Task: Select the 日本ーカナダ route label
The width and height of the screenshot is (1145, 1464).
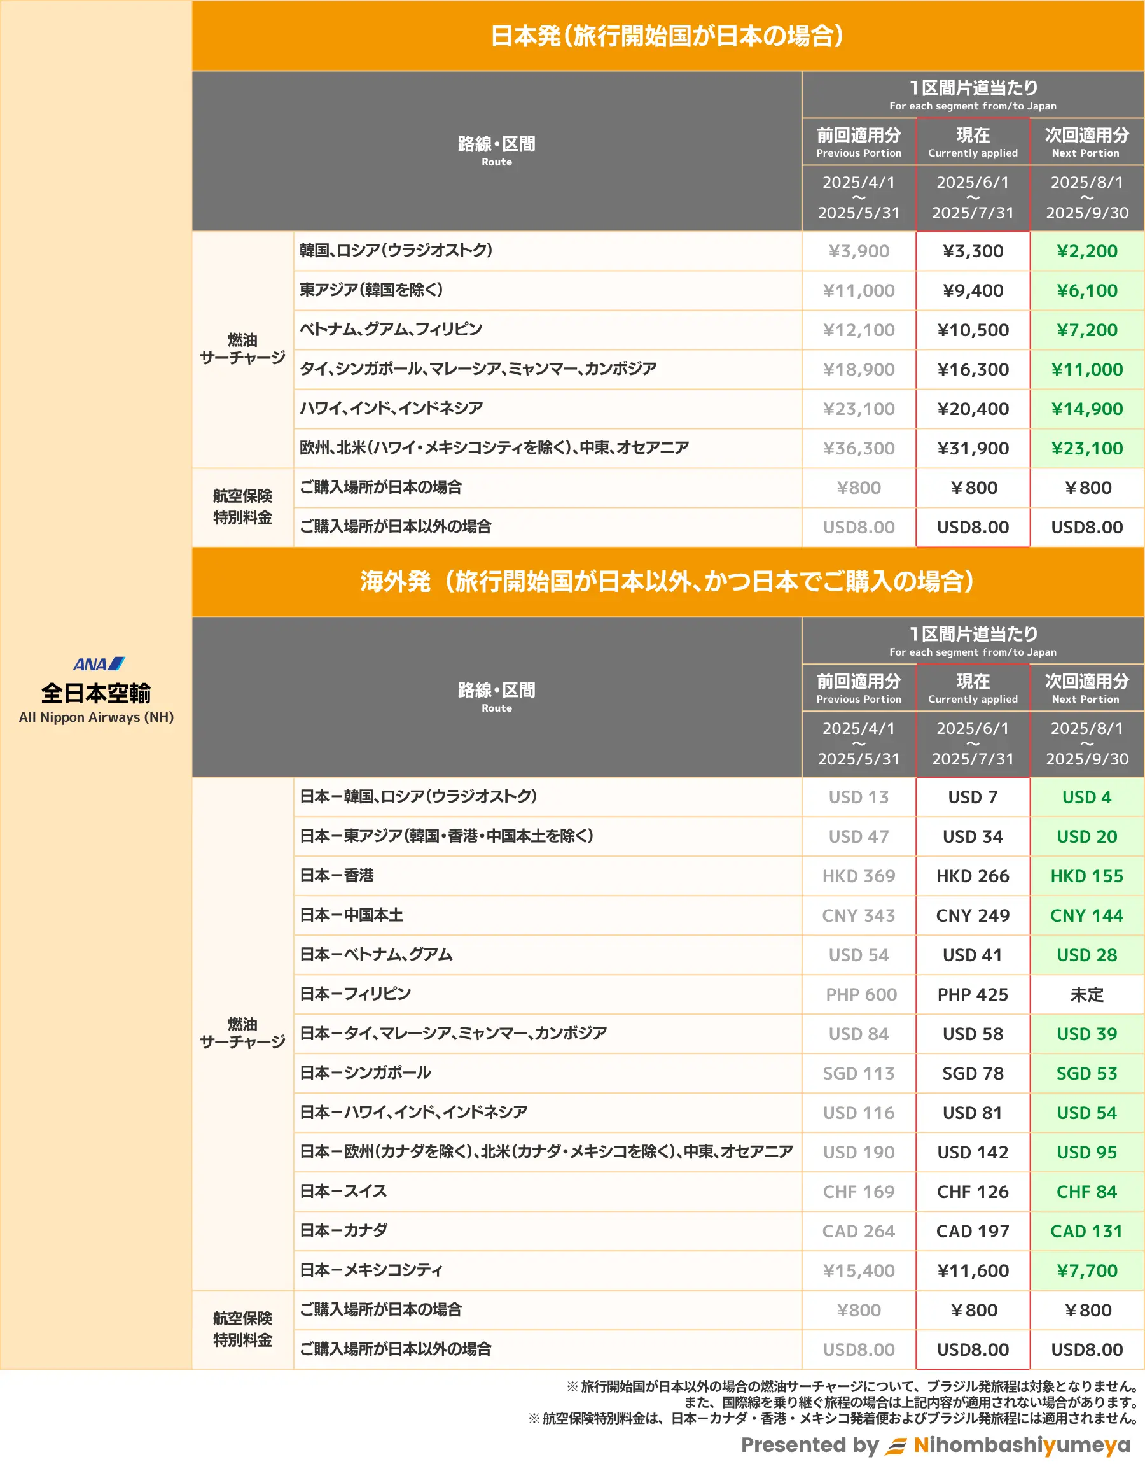Action: click(343, 1231)
